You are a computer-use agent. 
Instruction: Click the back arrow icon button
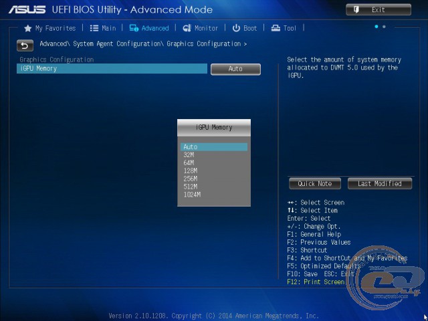pyautogui.click(x=25, y=45)
